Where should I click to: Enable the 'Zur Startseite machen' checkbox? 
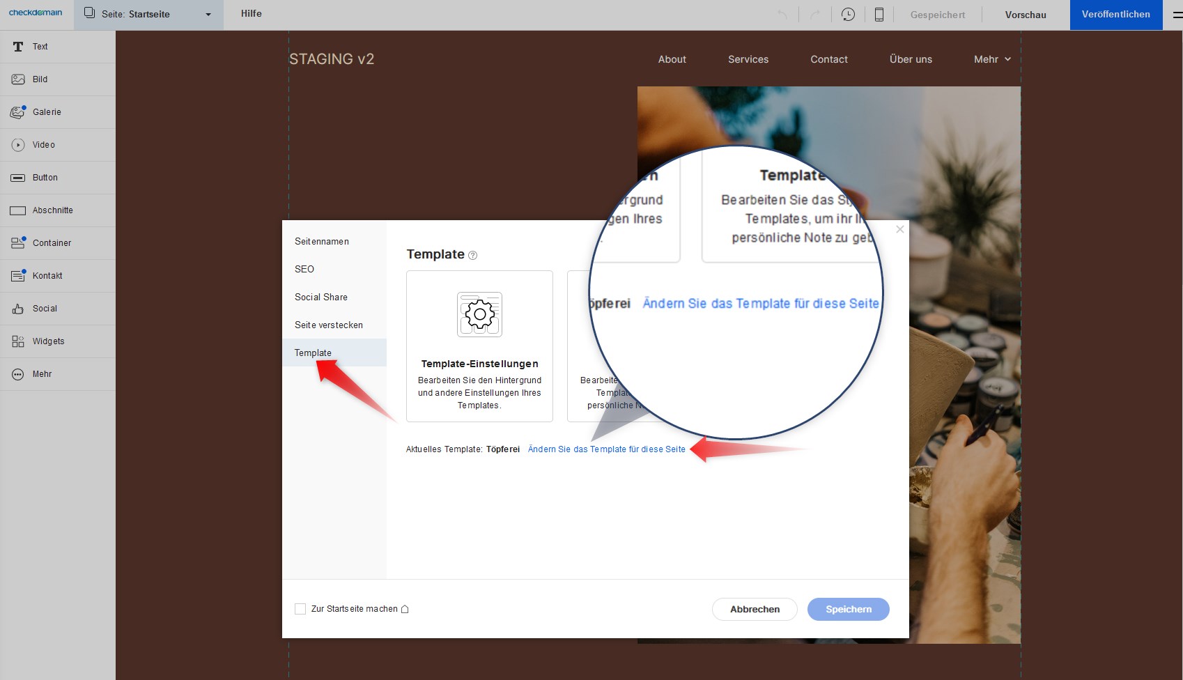coord(300,609)
